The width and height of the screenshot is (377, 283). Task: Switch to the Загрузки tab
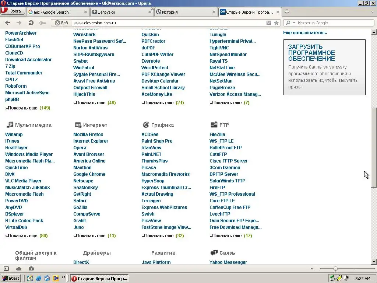coord(121,12)
